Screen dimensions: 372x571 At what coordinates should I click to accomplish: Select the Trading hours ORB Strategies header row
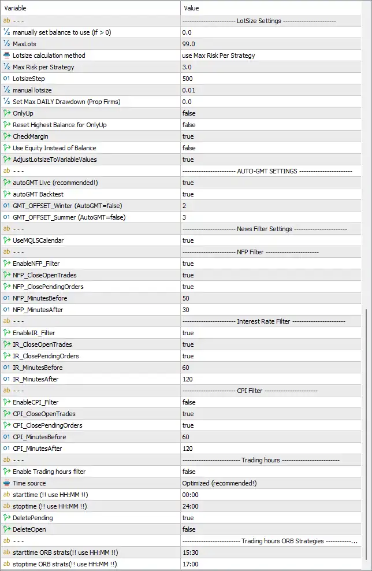181,541
